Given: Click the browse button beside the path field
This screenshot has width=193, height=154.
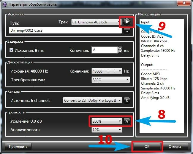Looking at the screenshot, I should click(127, 31).
